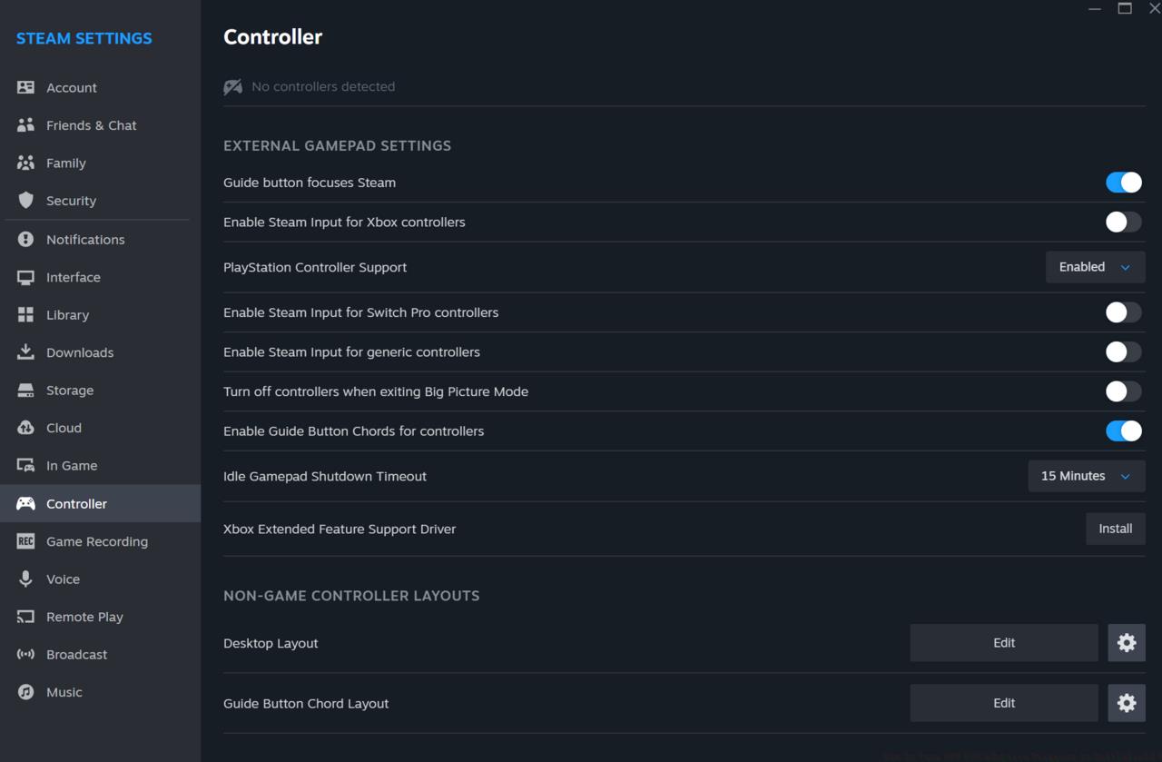Screen dimensions: 1162x762
Task: Open Guide Button Chord Layout gear settings
Action: [x=1127, y=703]
